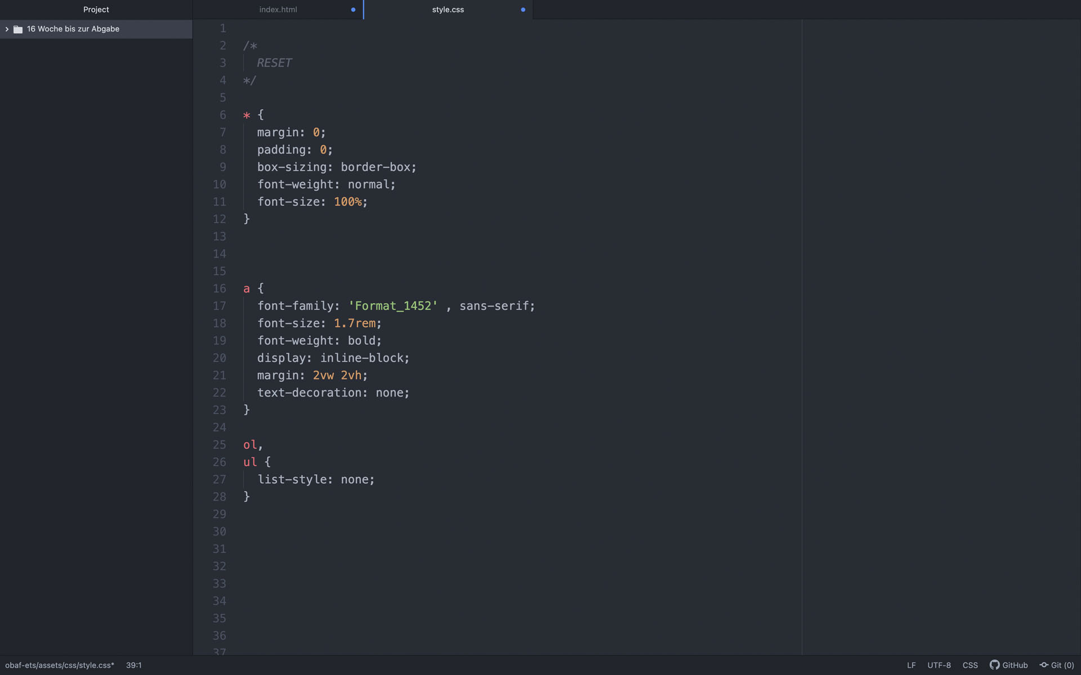Image resolution: width=1081 pixels, height=675 pixels.
Task: Click line number 16 in the gutter
Action: [x=220, y=289]
